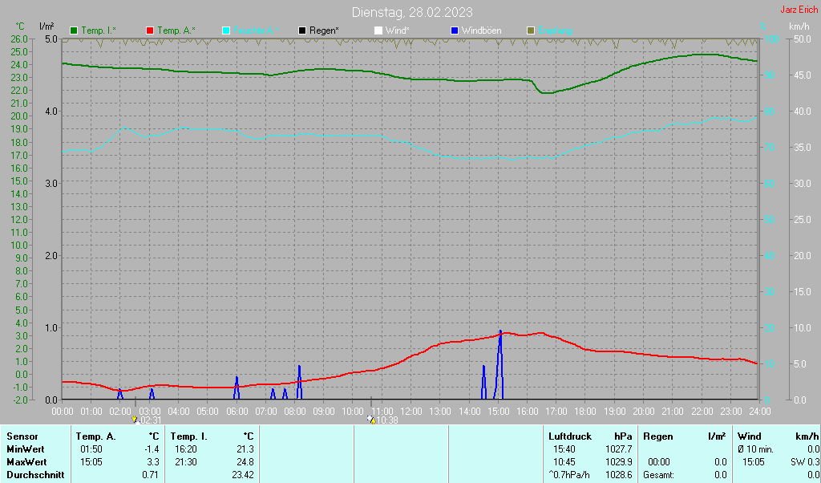
Task: Click the 26.0 temperature axis label
Action: point(19,39)
